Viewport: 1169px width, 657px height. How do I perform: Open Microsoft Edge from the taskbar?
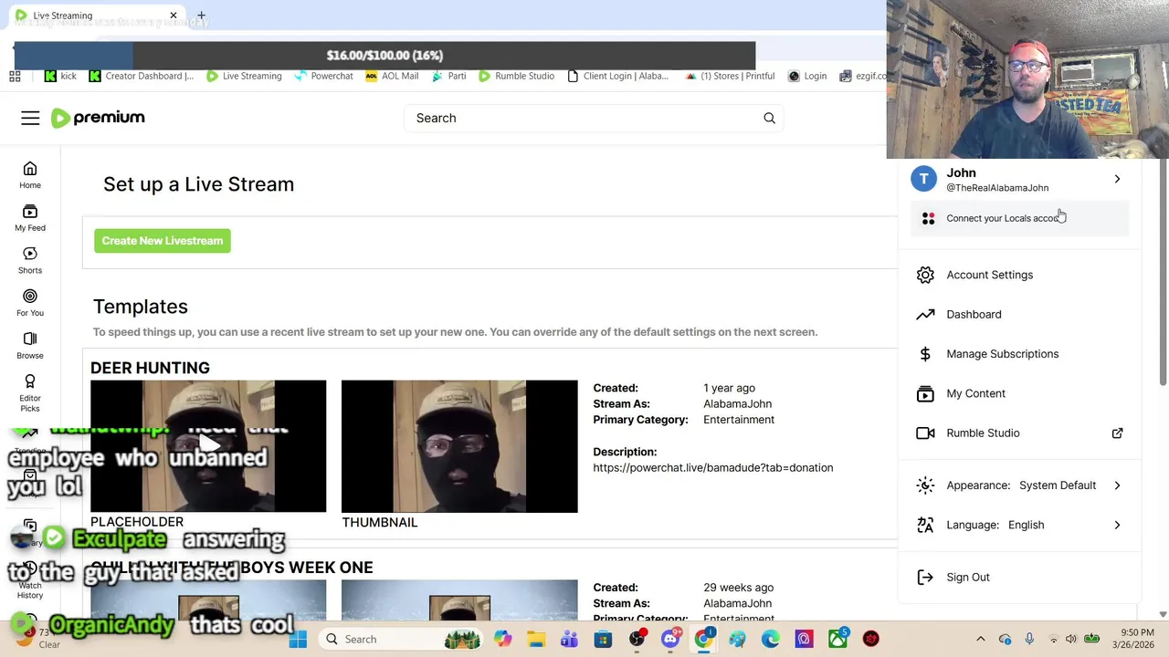click(771, 639)
